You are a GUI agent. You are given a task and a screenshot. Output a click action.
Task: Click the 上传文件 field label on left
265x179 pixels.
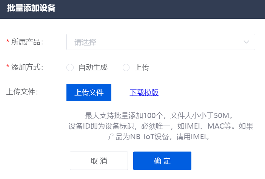(x=22, y=92)
